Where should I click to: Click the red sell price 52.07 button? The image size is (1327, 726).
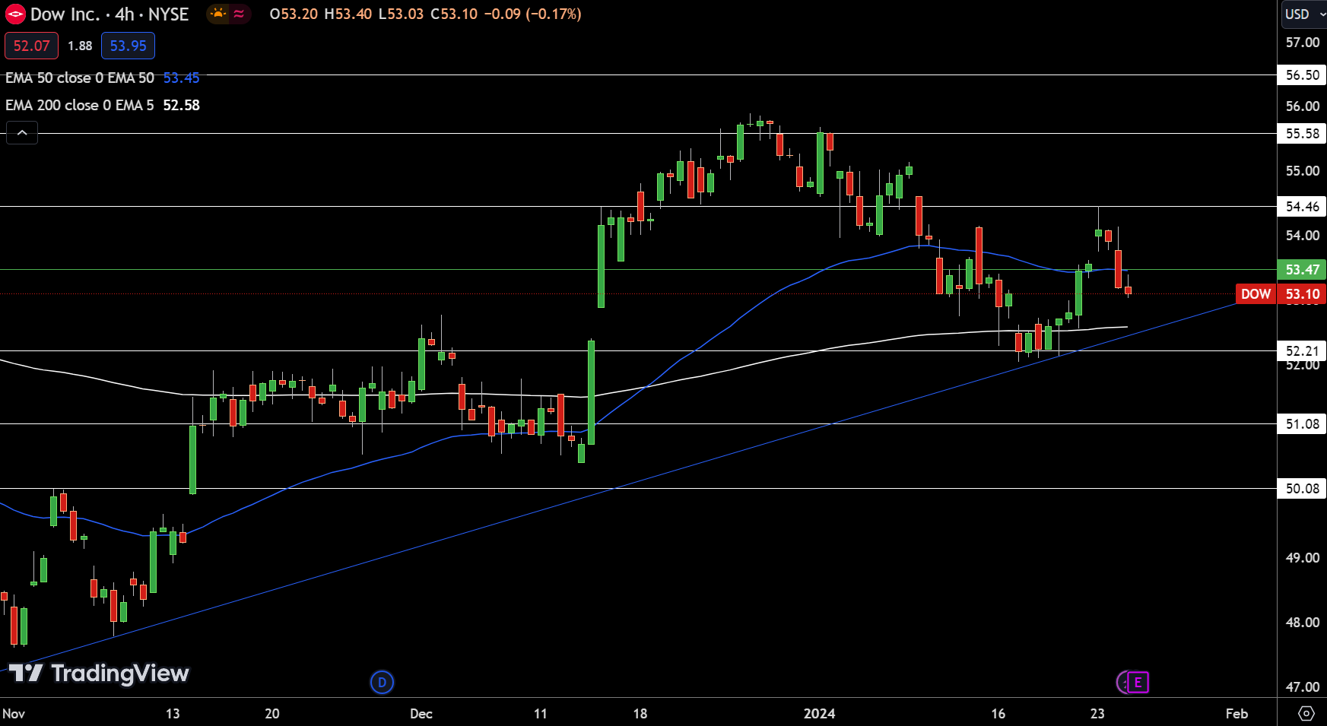[x=31, y=46]
